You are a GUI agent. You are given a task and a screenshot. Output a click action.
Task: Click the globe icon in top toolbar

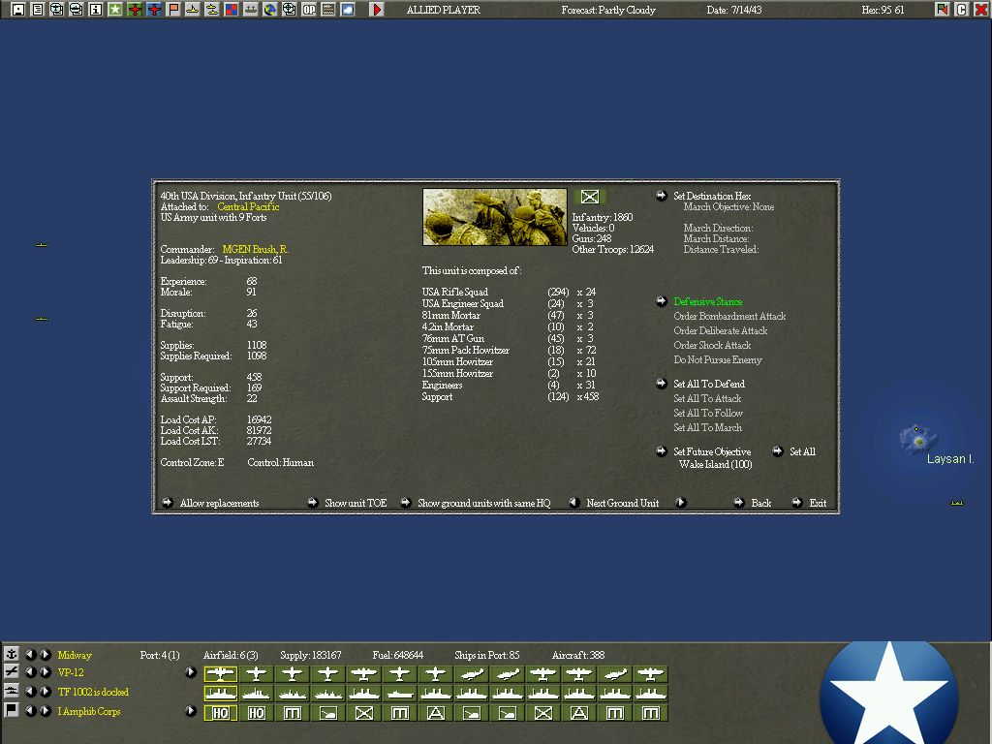(270, 10)
